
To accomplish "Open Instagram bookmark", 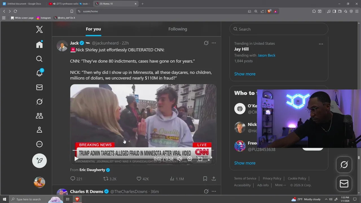I will pos(44,18).
